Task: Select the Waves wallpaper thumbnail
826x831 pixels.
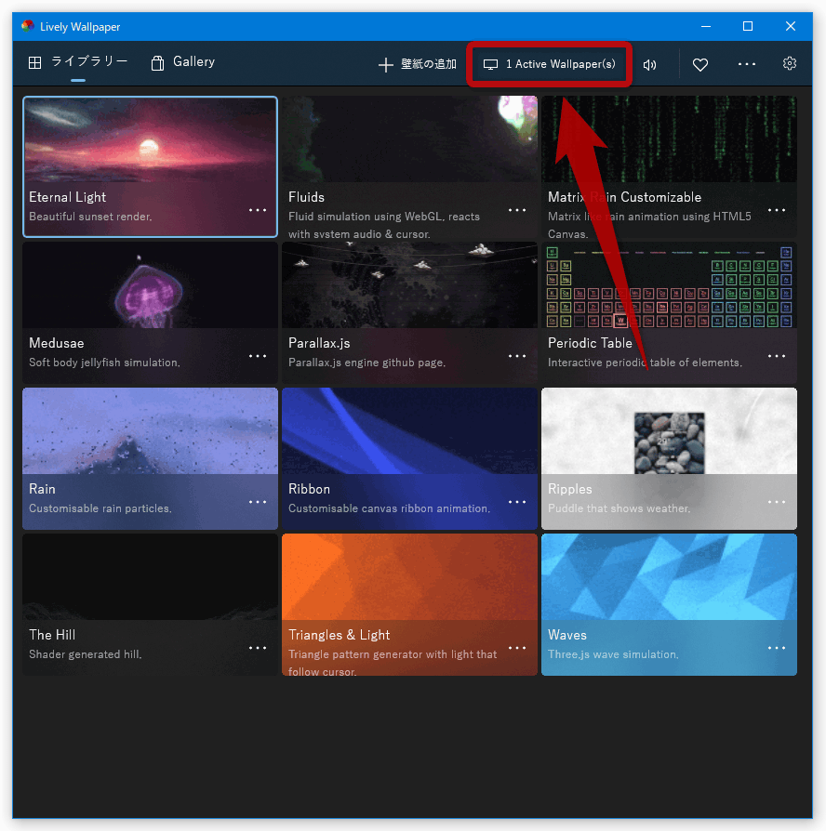Action: 669,576
